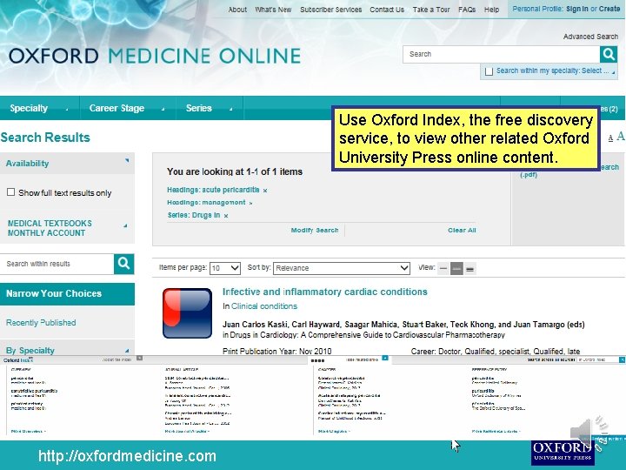Close the Oxford Index left panel

tap(139, 358)
